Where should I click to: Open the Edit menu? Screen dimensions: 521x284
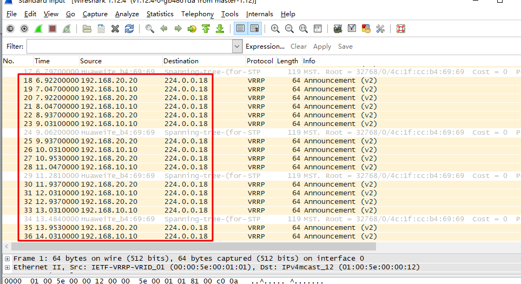click(30, 14)
